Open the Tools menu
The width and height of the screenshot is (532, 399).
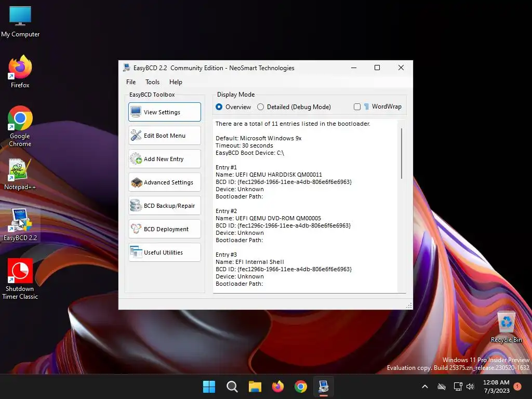tap(152, 82)
